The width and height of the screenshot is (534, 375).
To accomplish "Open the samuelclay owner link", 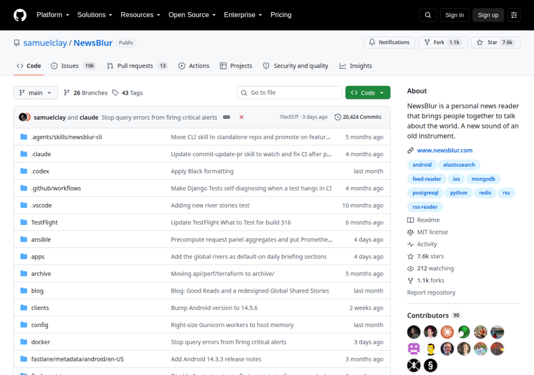I will point(45,43).
